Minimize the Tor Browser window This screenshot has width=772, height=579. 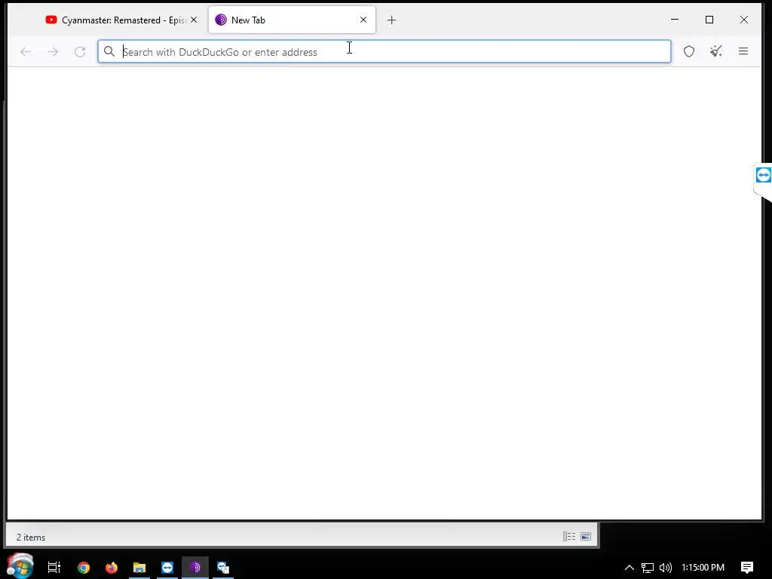675,20
